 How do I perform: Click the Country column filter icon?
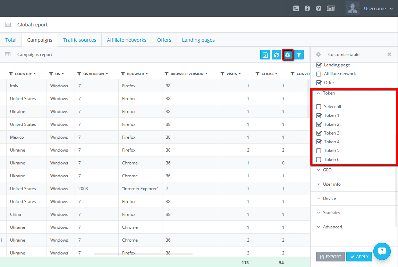point(11,74)
